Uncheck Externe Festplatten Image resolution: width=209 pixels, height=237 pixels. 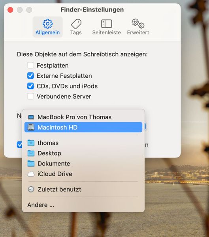coord(30,76)
